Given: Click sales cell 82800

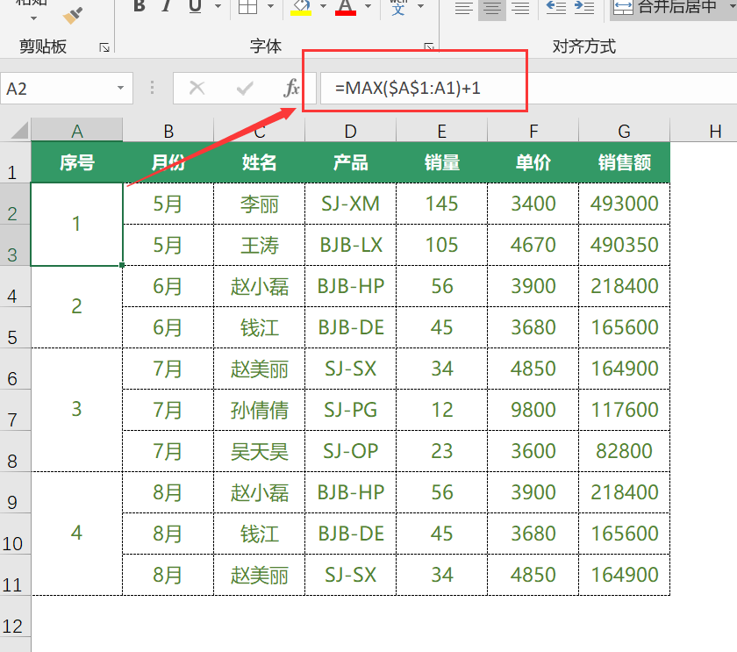Looking at the screenshot, I should pos(624,451).
